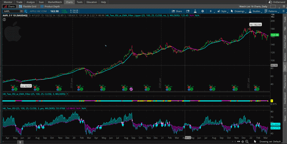
Task: Open the Education tab
Action: [92, 2]
